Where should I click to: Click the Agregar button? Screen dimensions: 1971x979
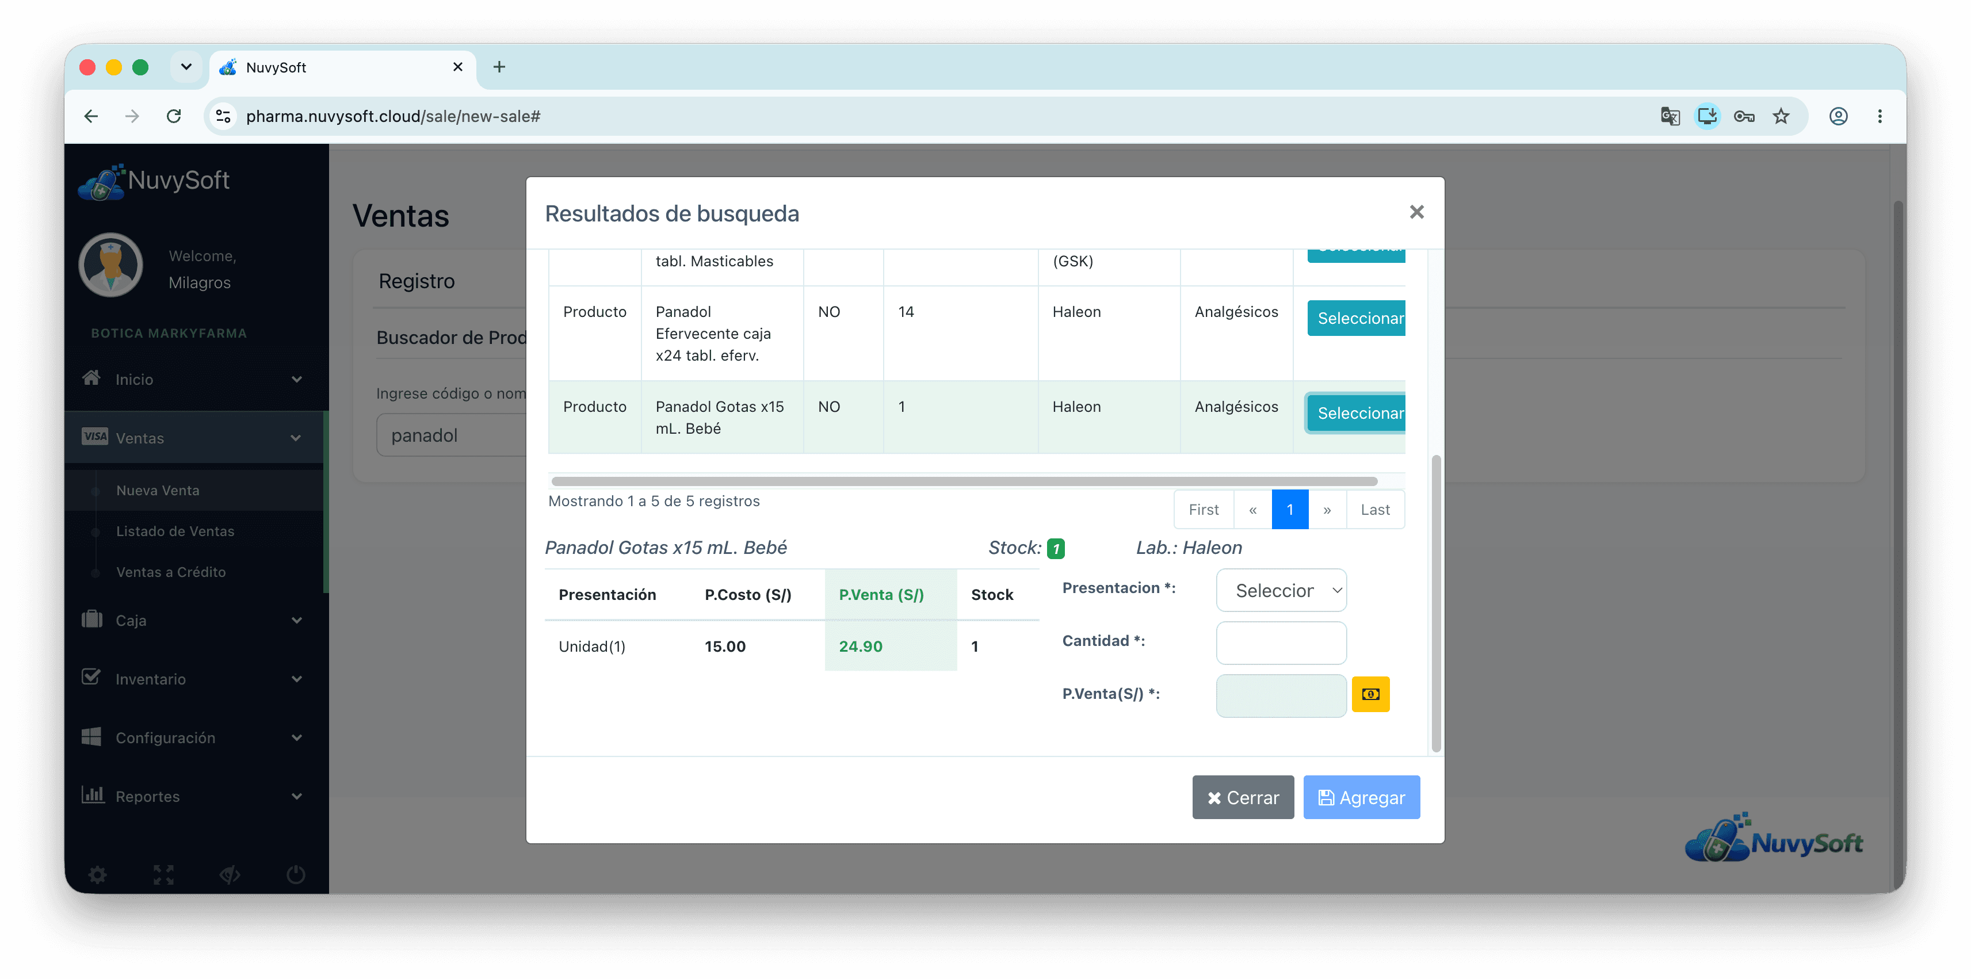pyautogui.click(x=1361, y=798)
